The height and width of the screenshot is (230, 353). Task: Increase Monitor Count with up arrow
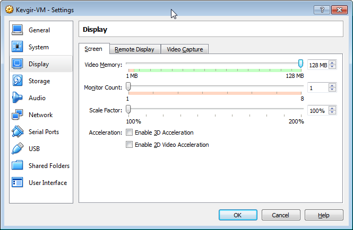(x=332, y=85)
